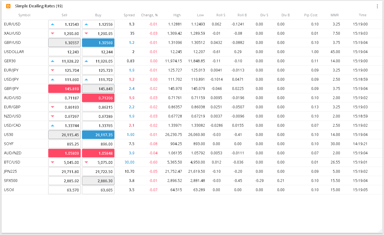Click the up arrow on USD/JPY buy price
Screen dimensions: 384x235
[x=87, y=79]
